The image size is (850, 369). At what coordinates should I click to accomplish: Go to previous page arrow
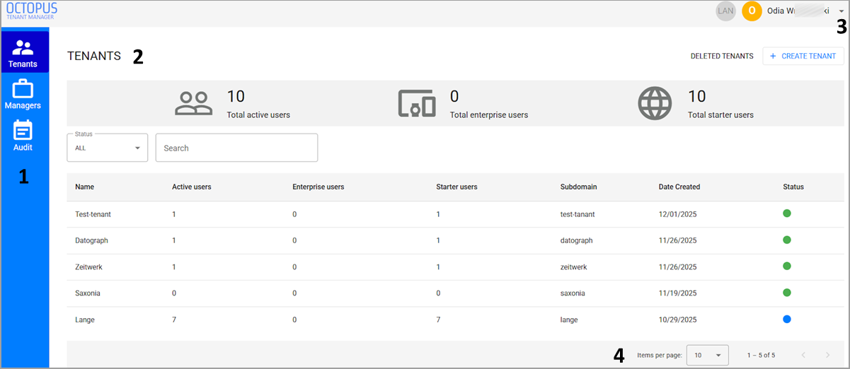point(803,355)
